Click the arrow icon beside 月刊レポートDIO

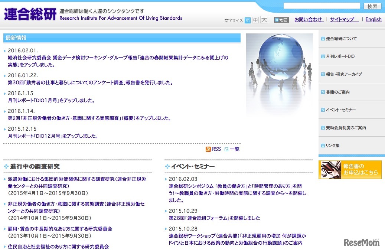323,56
